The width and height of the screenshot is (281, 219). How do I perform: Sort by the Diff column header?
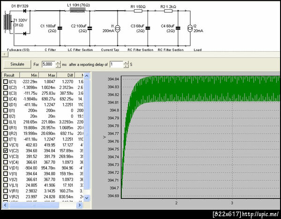(x=66, y=75)
